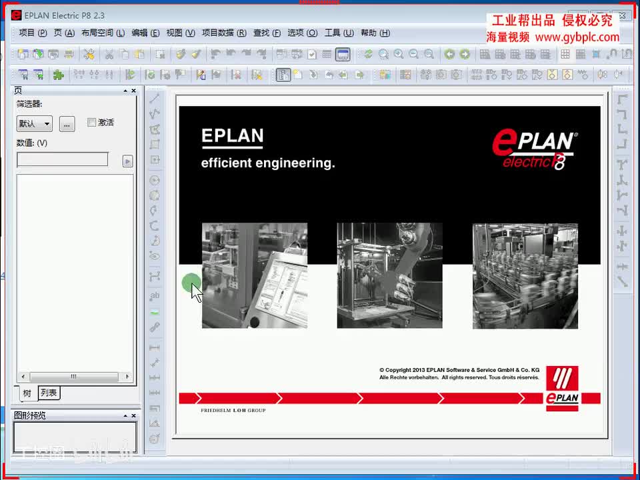Select the top-right angle connection symbol
Screen dimensions: 640x480
point(622,114)
